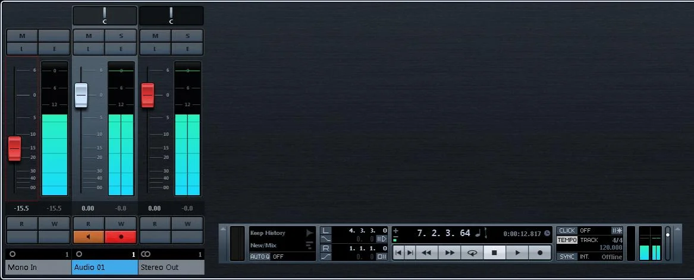Select the Stereo Out channel name

172,267
